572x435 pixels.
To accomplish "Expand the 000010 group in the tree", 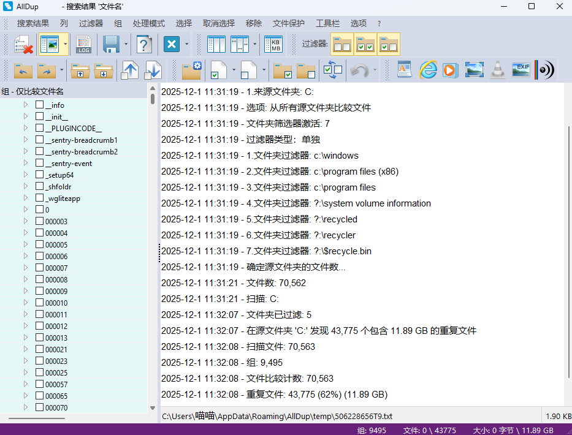I will [x=26, y=303].
